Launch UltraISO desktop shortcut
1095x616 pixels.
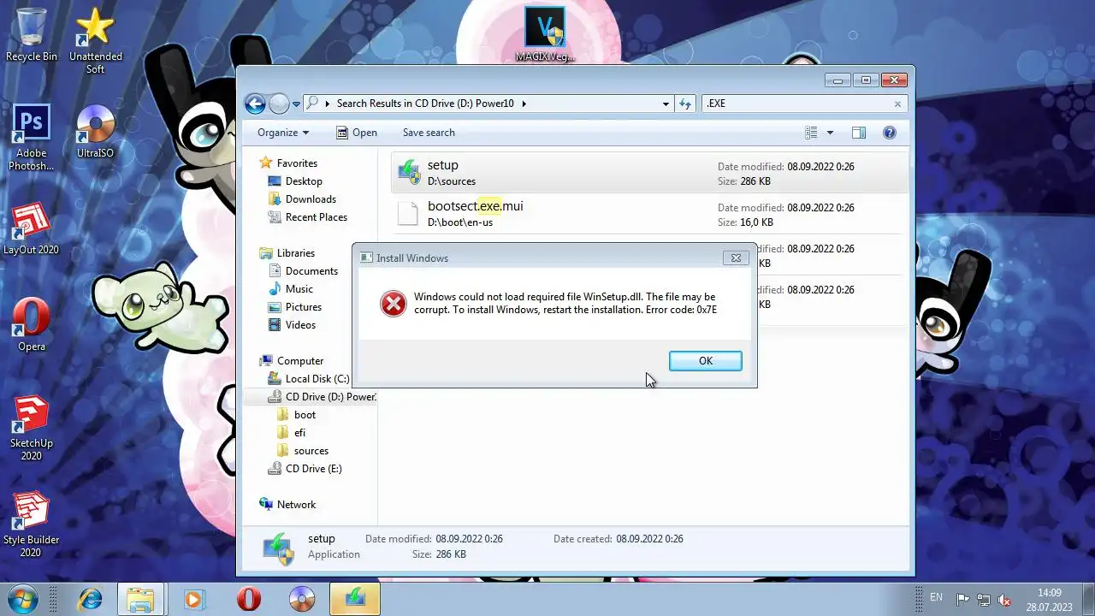[95, 132]
